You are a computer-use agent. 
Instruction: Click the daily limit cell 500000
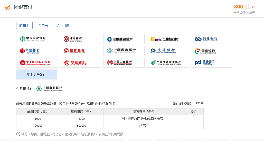(82, 126)
